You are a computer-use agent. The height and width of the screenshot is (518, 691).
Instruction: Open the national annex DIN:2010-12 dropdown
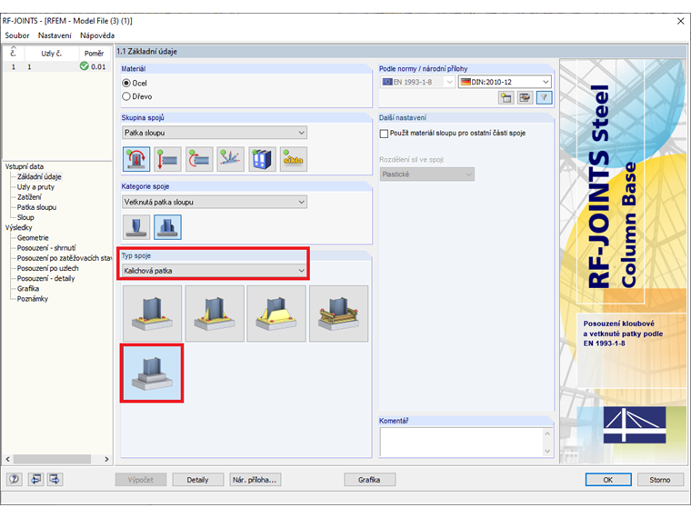pos(505,82)
